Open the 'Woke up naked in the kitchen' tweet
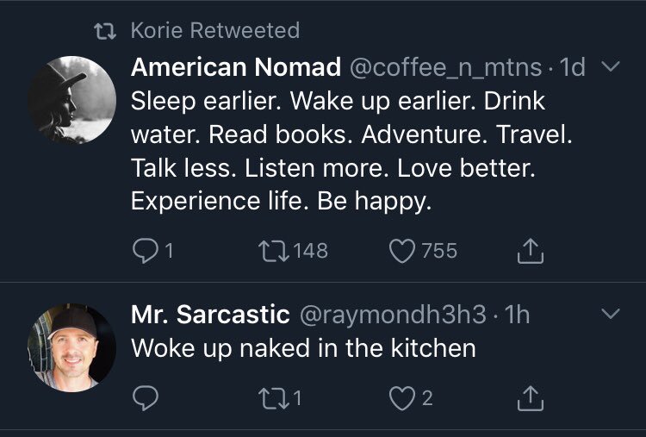 point(303,348)
